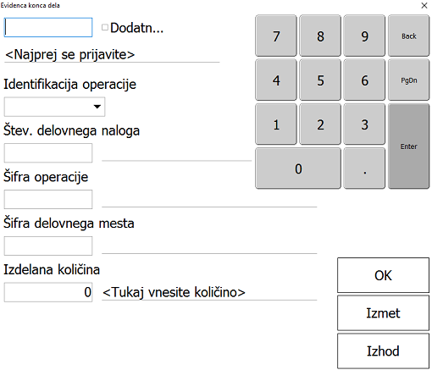432x370 pixels.
Task: Tap the keypad digit 5
Action: [x=320, y=80]
